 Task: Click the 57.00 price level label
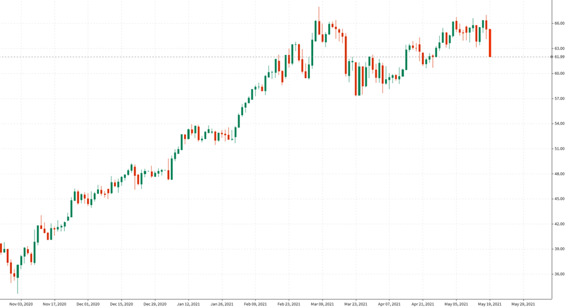[x=559, y=98]
